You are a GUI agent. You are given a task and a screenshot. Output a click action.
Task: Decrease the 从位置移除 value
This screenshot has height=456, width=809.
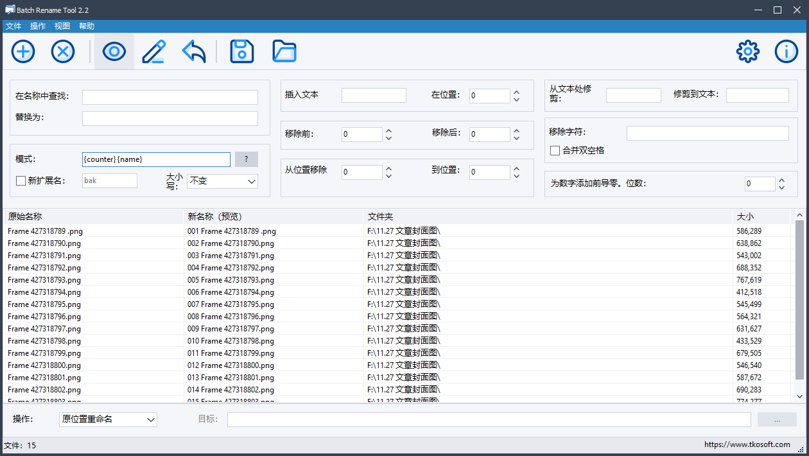click(x=388, y=176)
